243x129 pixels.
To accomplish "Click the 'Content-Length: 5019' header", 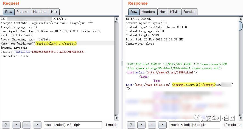I will point(142,35).
